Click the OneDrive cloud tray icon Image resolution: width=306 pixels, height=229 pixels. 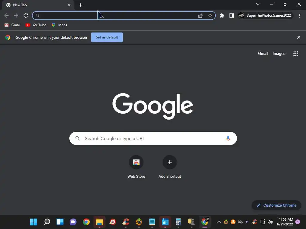tap(240, 222)
